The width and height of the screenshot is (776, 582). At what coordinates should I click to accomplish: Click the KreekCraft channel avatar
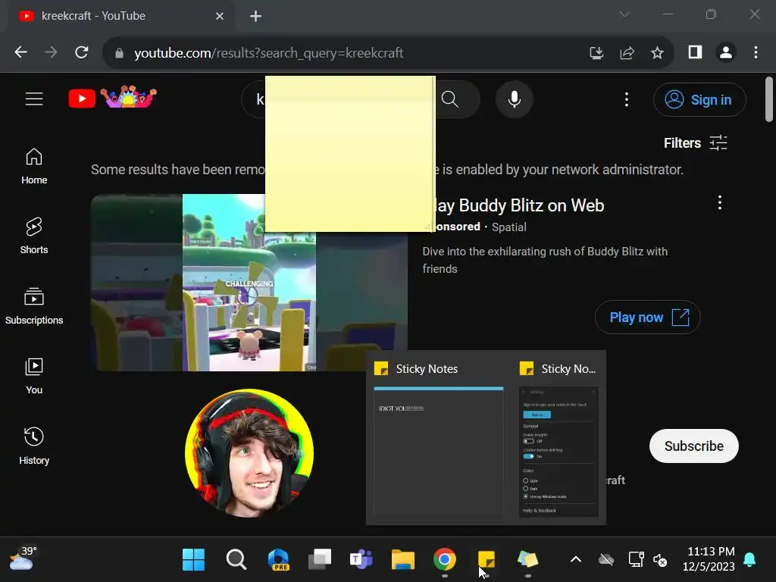click(x=249, y=453)
